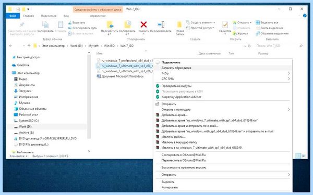Expand the address bar history dropdown
313x195 pixels.
[245, 46]
